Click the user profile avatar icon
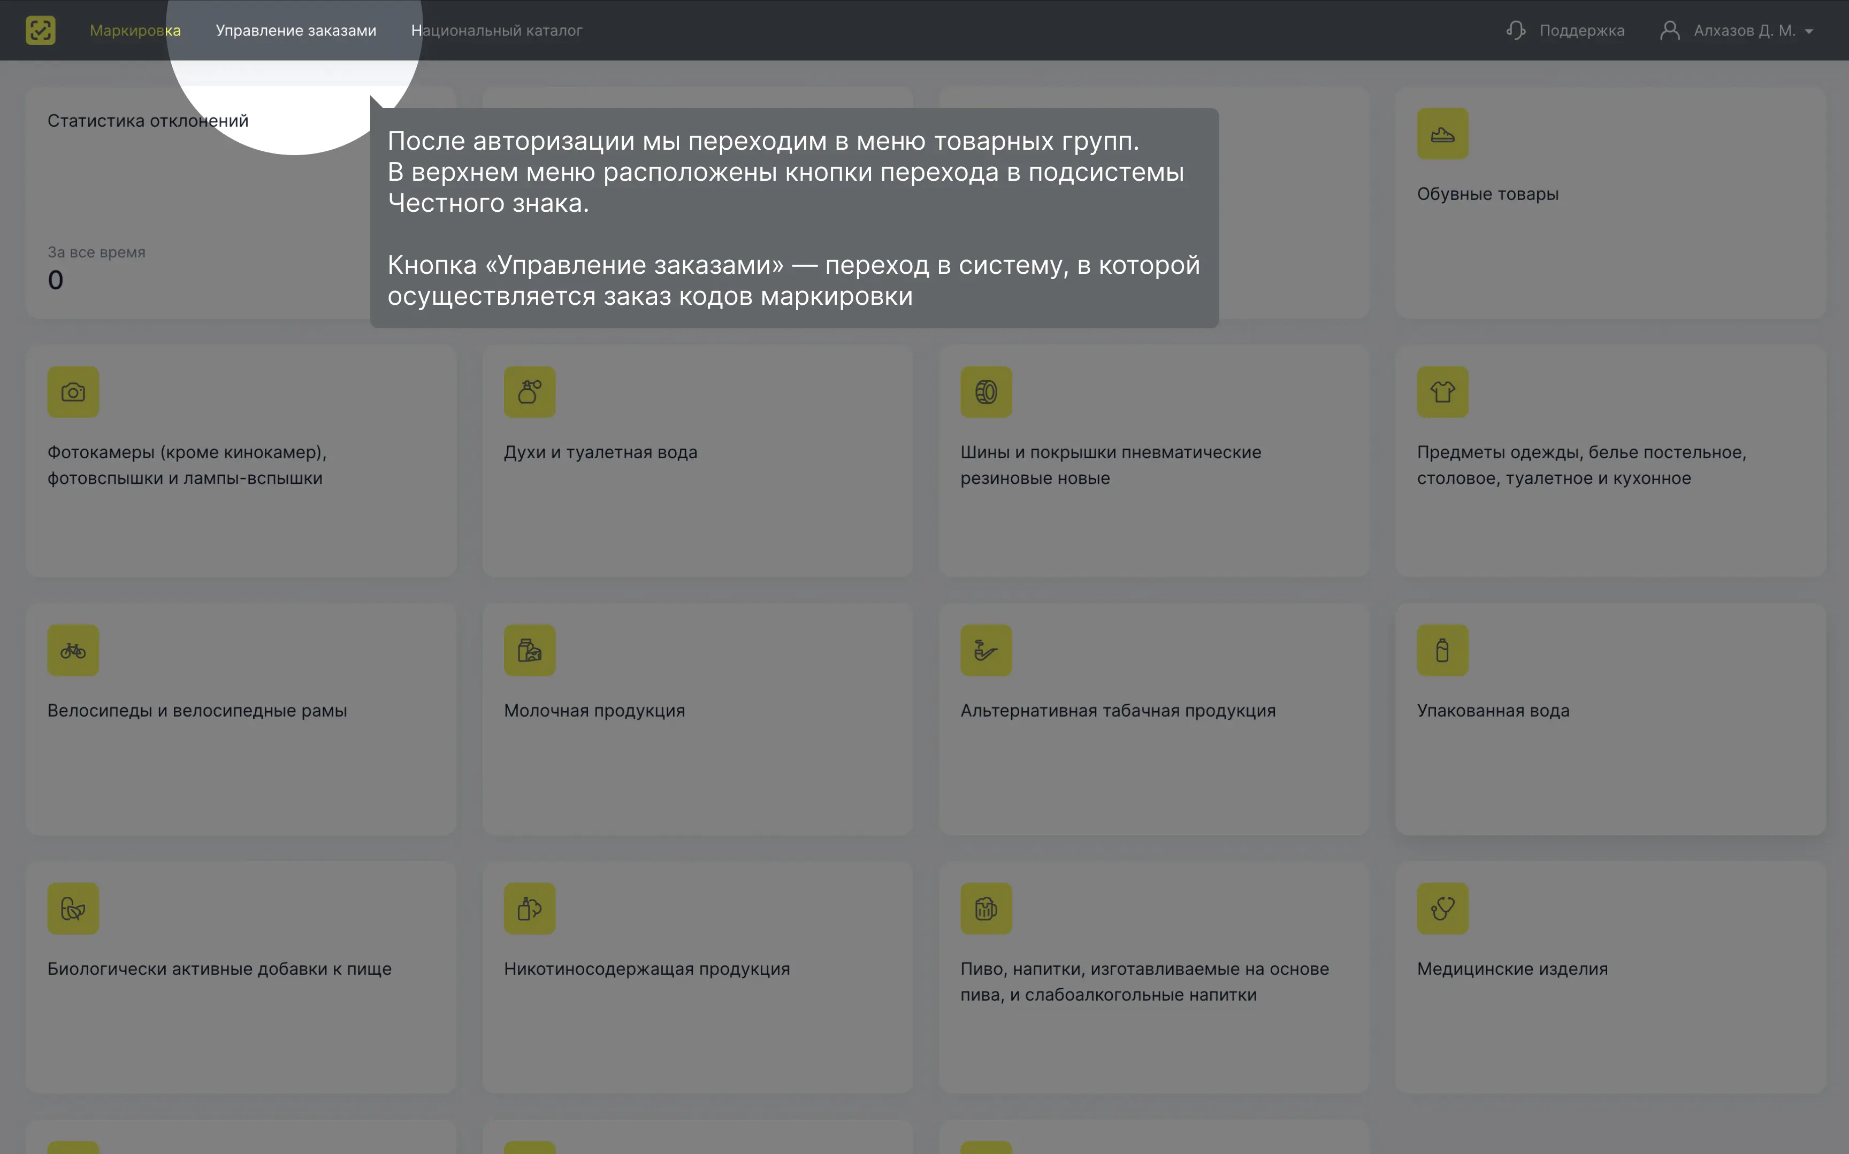 (x=1670, y=30)
